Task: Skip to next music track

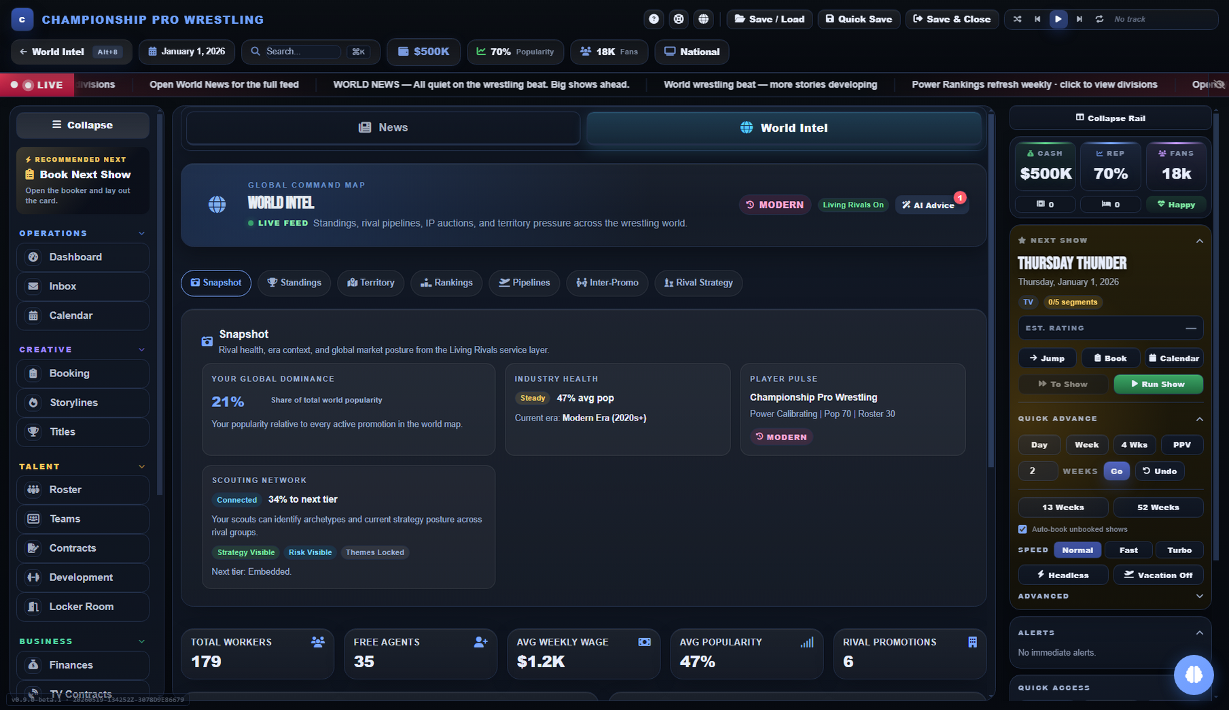Action: point(1079,19)
